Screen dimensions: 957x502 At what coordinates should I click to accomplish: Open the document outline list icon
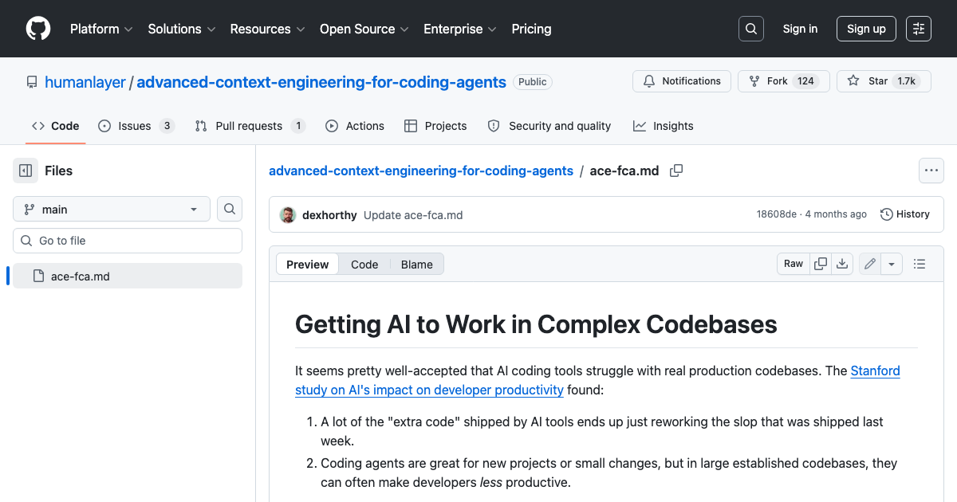[x=919, y=264]
